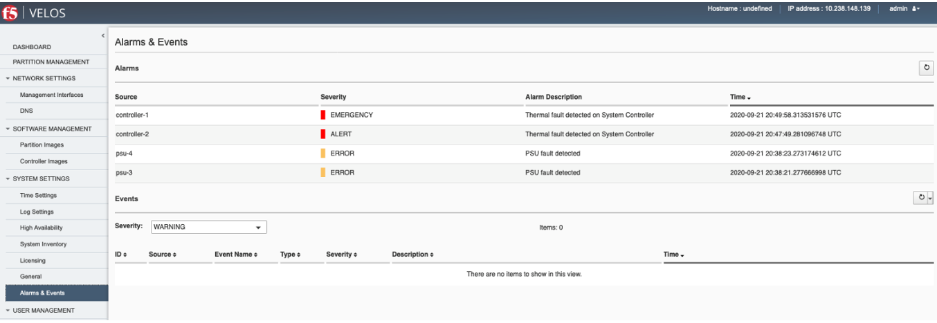Click the EMERGENCY severity text
This screenshot has height=323, width=937.
[x=352, y=115]
